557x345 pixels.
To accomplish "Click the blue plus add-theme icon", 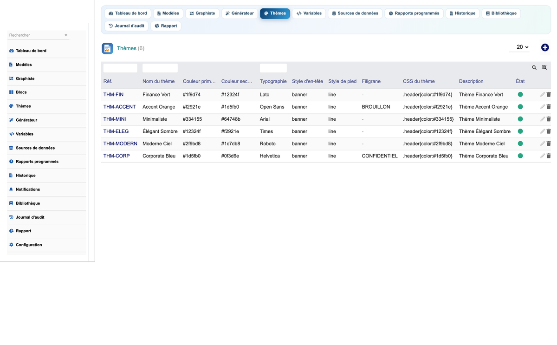I will click(545, 47).
